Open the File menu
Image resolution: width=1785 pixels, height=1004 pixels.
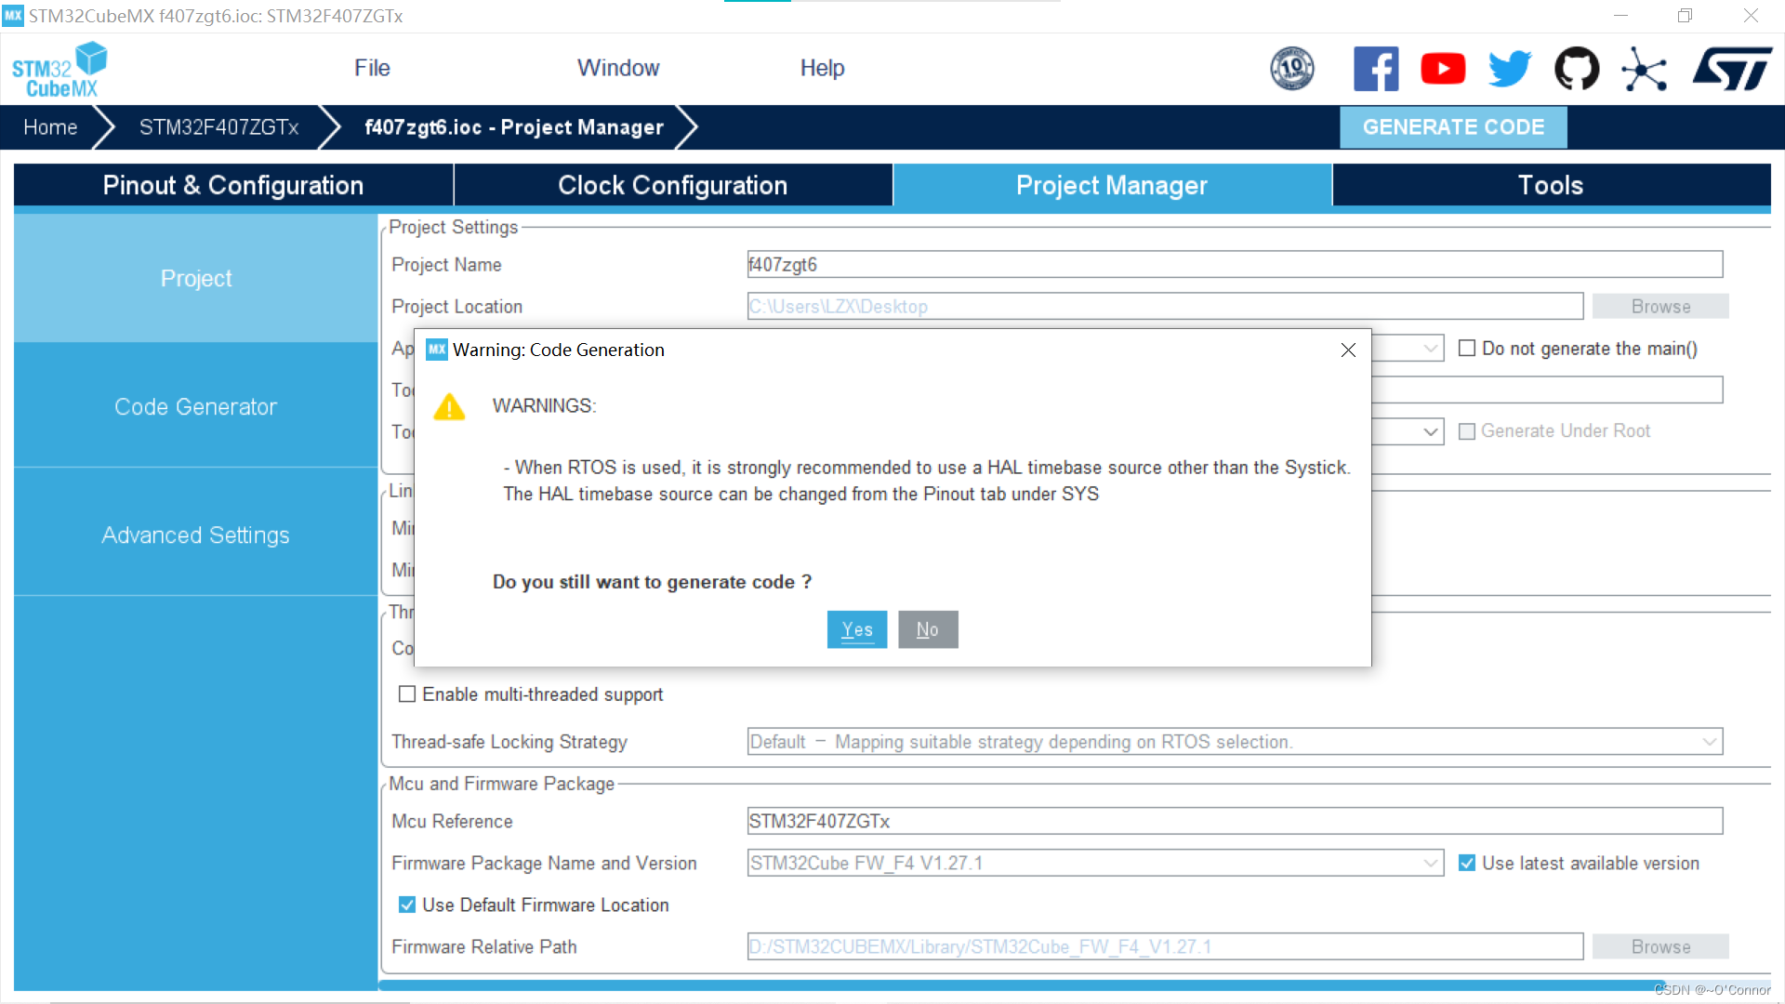372,68
